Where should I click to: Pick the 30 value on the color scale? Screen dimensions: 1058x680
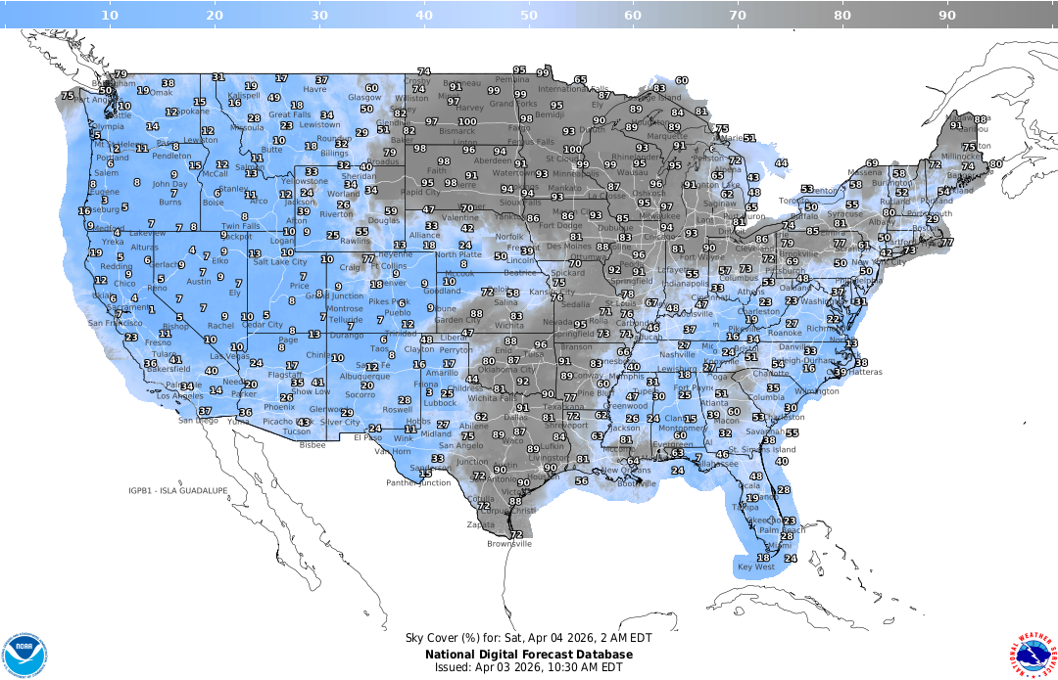[319, 15]
